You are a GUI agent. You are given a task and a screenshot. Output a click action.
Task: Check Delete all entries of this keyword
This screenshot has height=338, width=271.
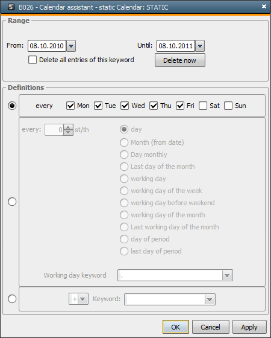[33, 60]
